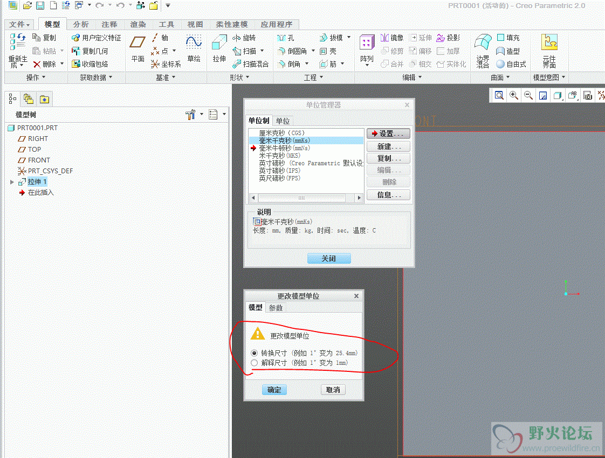
Task: Click the Undo arrow icon
Action: [120, 5]
